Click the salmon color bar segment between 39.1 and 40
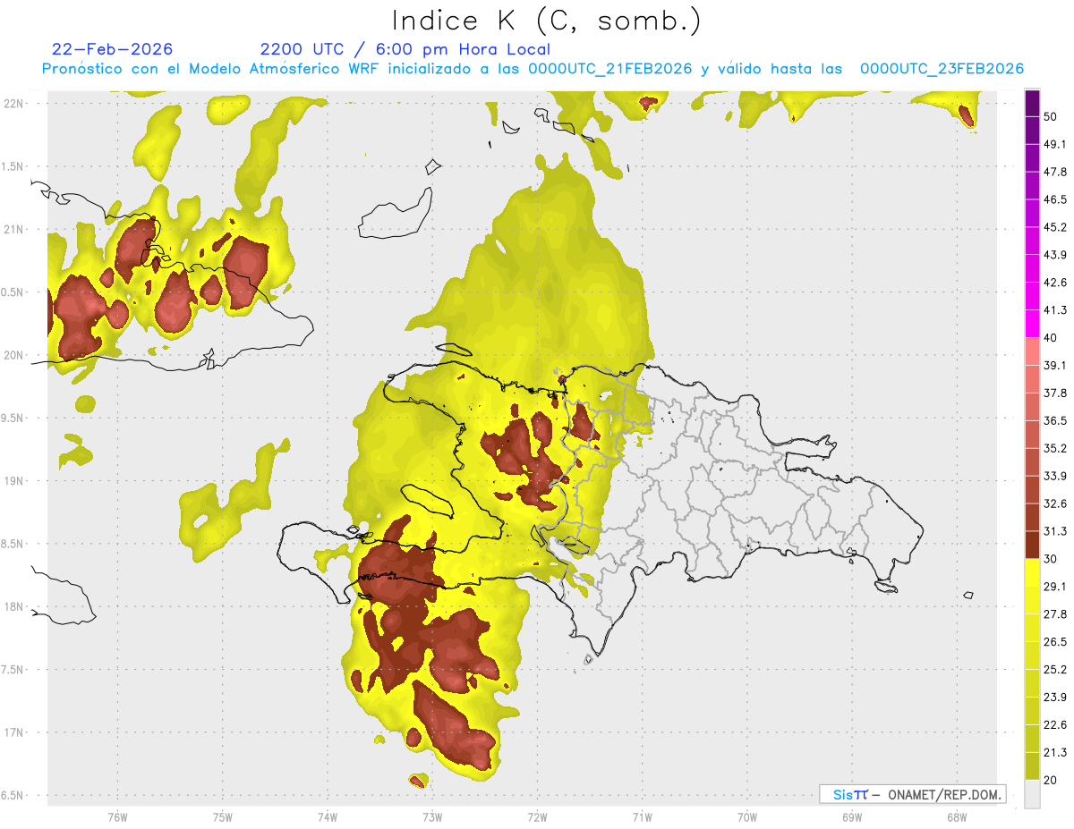This screenshot has height=829, width=1074. 1033,351
